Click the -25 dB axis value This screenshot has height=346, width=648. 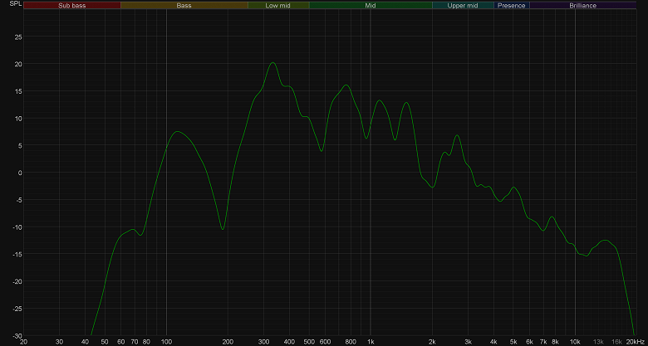coord(17,309)
